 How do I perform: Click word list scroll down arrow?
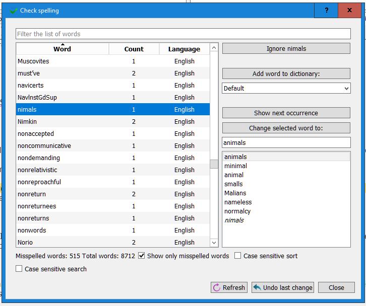tap(214, 243)
